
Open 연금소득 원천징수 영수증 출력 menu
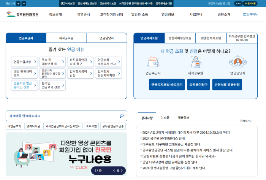[52, 73]
